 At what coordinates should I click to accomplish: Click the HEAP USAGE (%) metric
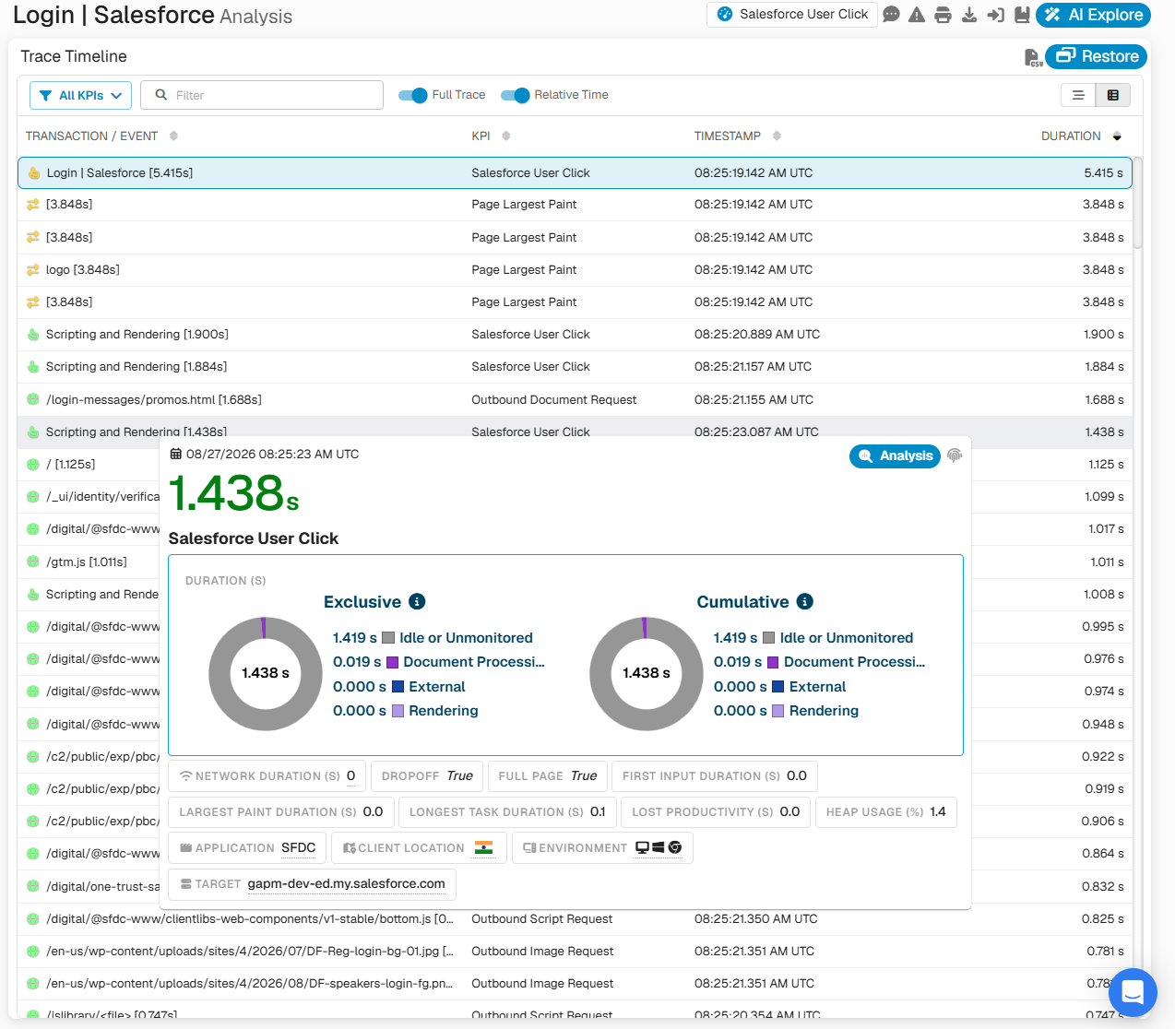pos(885,812)
